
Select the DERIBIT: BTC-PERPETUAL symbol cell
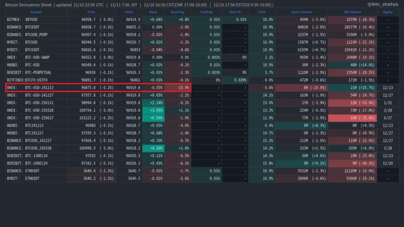pyautogui.click(x=36, y=73)
